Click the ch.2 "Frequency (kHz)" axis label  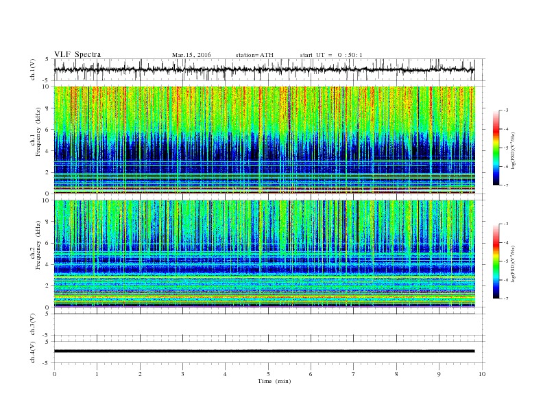coord(38,245)
